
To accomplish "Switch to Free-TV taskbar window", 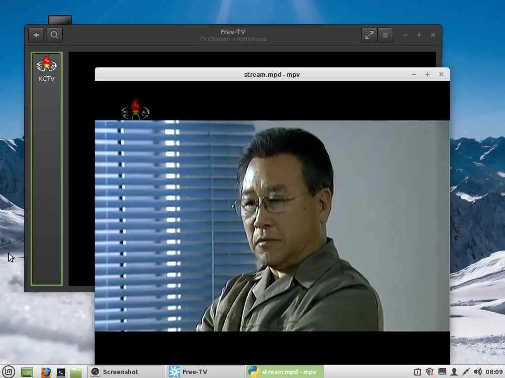I will click(206, 372).
